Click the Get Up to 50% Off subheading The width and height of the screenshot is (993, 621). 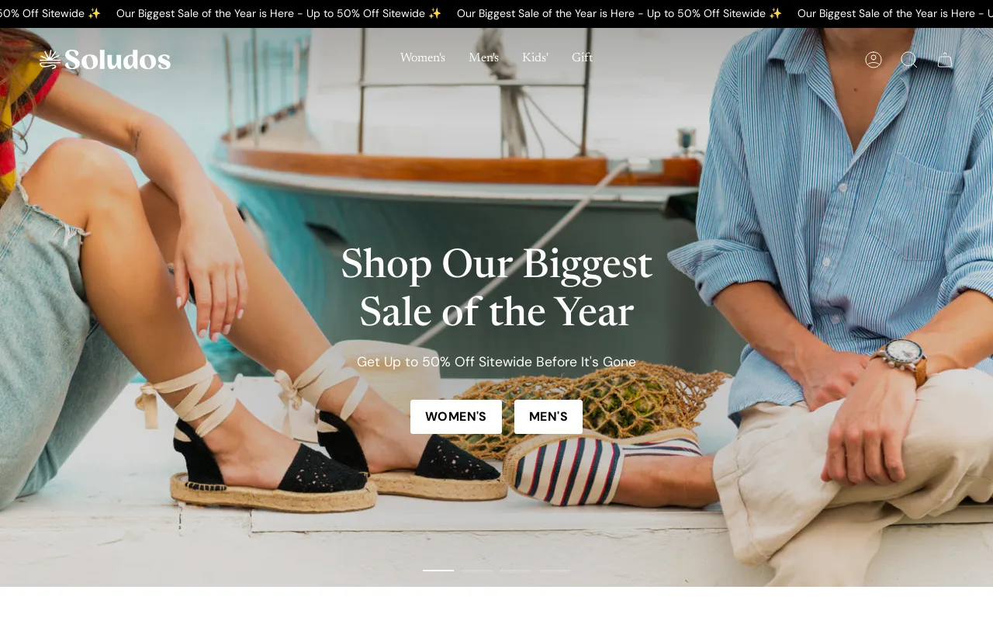496,362
